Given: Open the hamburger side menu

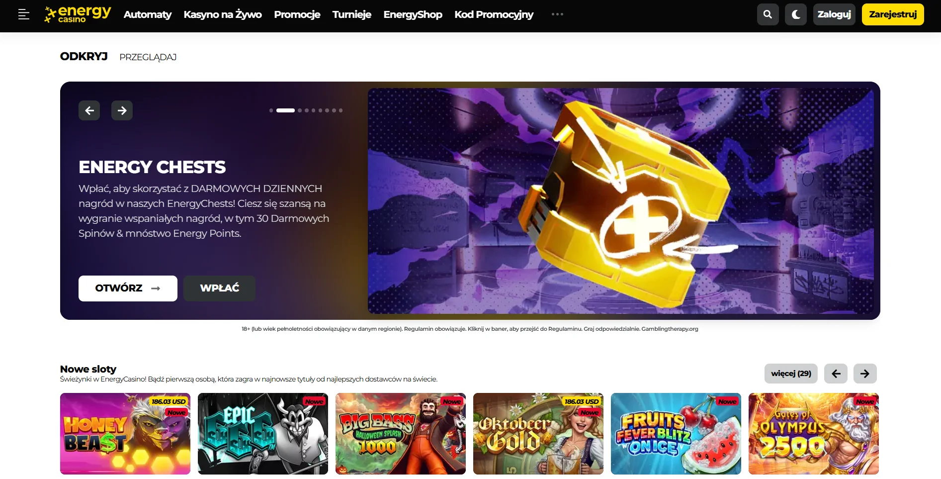Looking at the screenshot, I should [x=23, y=14].
